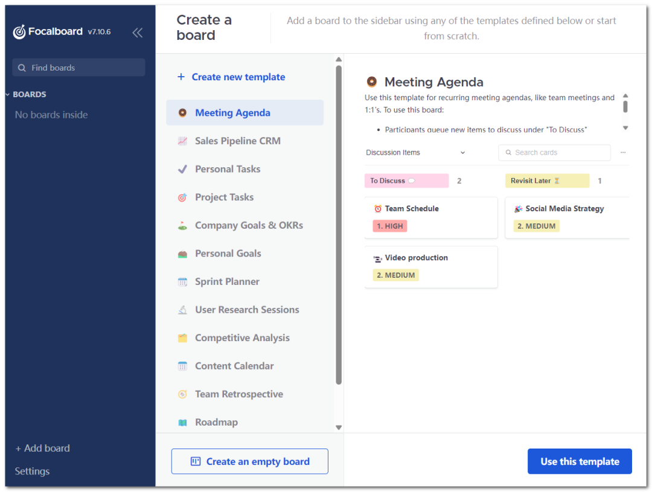Click the Sales Pipeline CRM chart icon
This screenshot has height=492, width=652.
182,141
